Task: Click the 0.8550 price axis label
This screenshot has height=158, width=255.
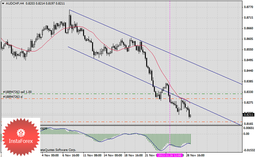Action: point(248,50)
